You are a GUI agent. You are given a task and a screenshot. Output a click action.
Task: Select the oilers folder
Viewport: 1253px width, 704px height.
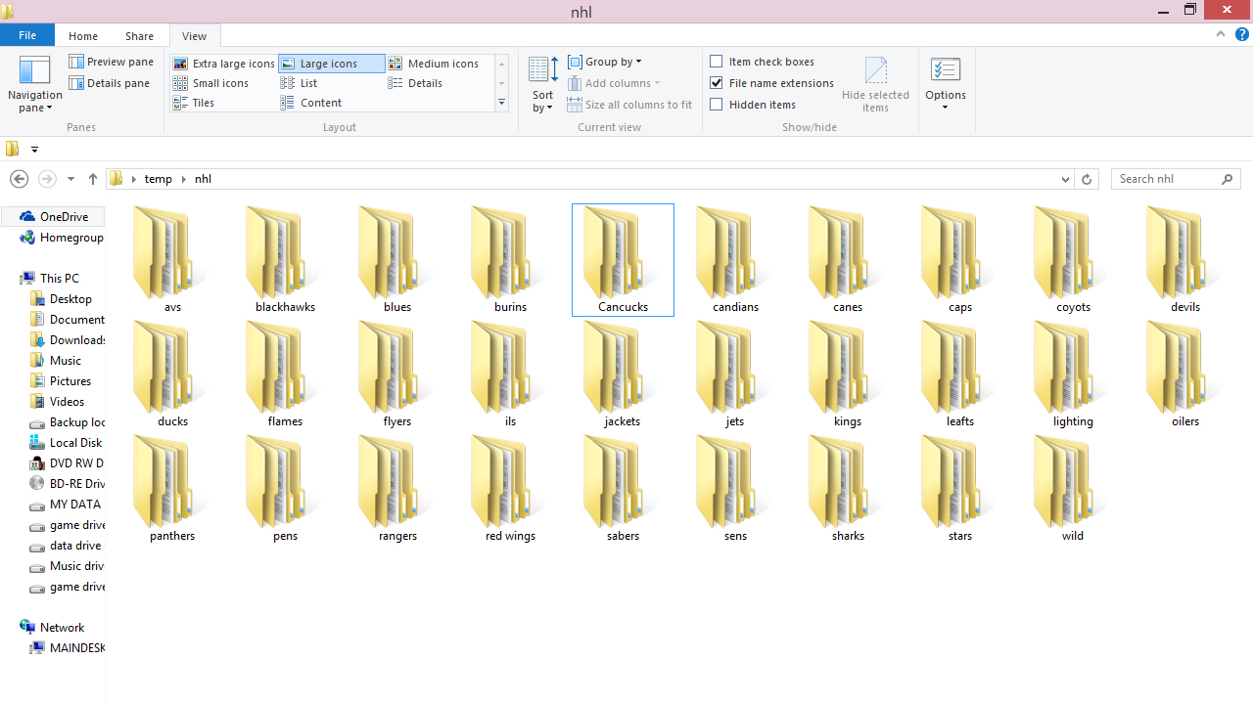point(1185,374)
